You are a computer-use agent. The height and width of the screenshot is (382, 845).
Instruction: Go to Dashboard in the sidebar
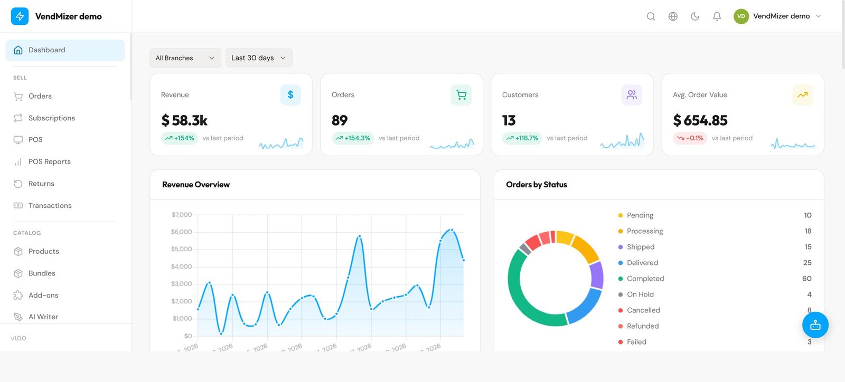(x=65, y=50)
